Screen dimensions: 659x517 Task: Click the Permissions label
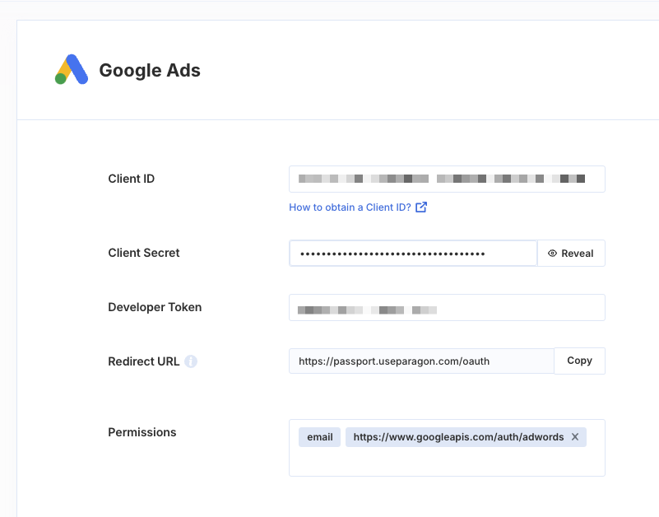(x=142, y=432)
